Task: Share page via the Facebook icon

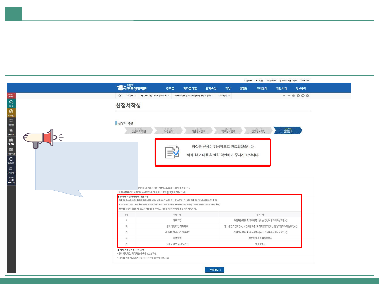Action: pos(298,95)
